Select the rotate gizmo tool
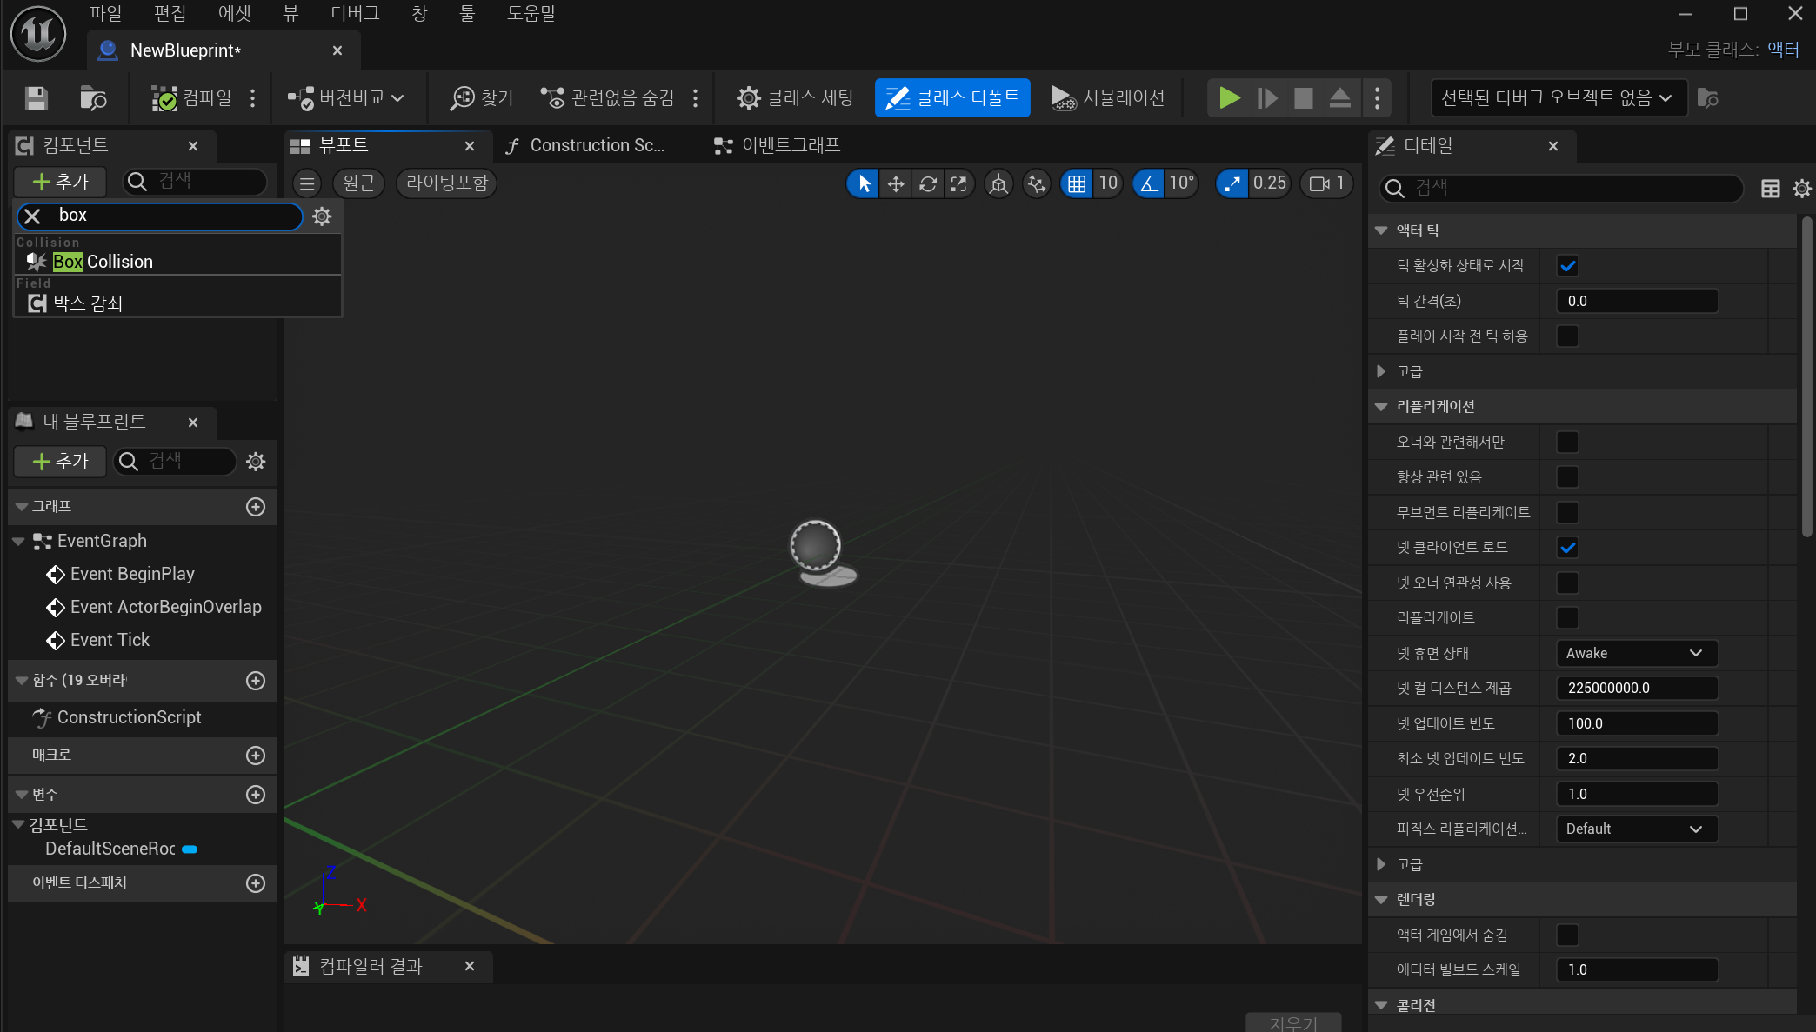Screen dimensions: 1816x1032 coord(927,183)
